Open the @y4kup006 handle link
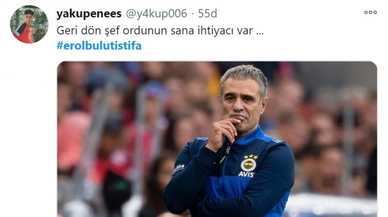The height and width of the screenshot is (217, 388). point(156,13)
